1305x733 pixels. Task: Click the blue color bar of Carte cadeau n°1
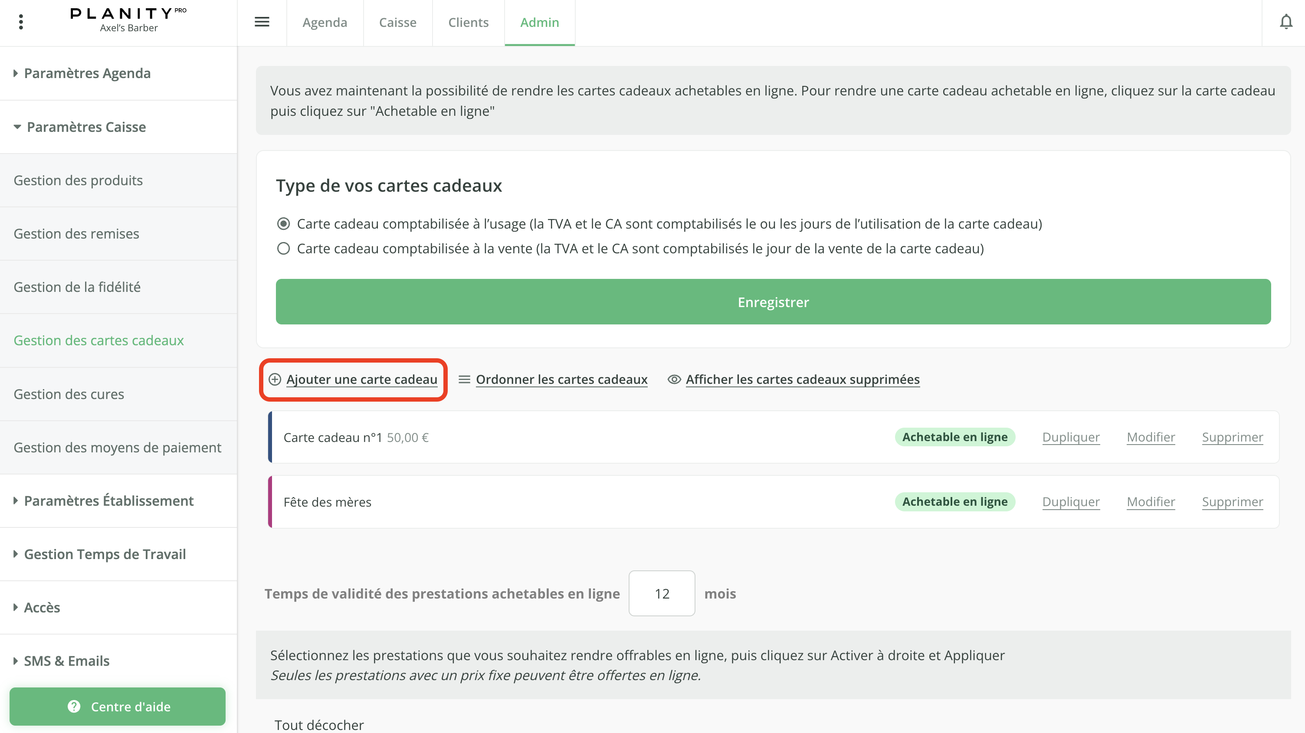pos(270,437)
